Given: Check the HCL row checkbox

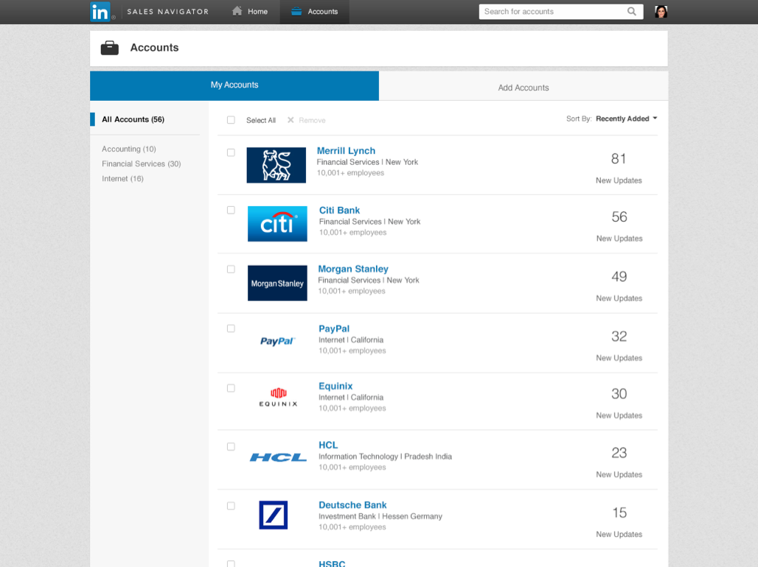Looking at the screenshot, I should 231,447.
